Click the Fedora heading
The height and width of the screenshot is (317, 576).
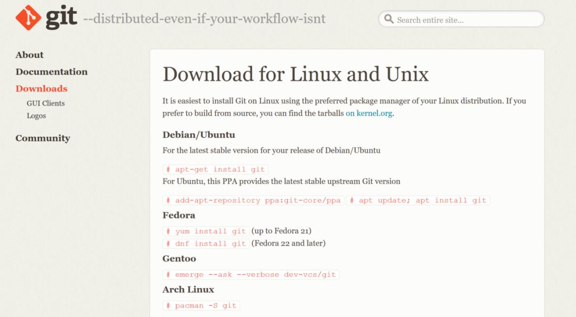[179, 215]
